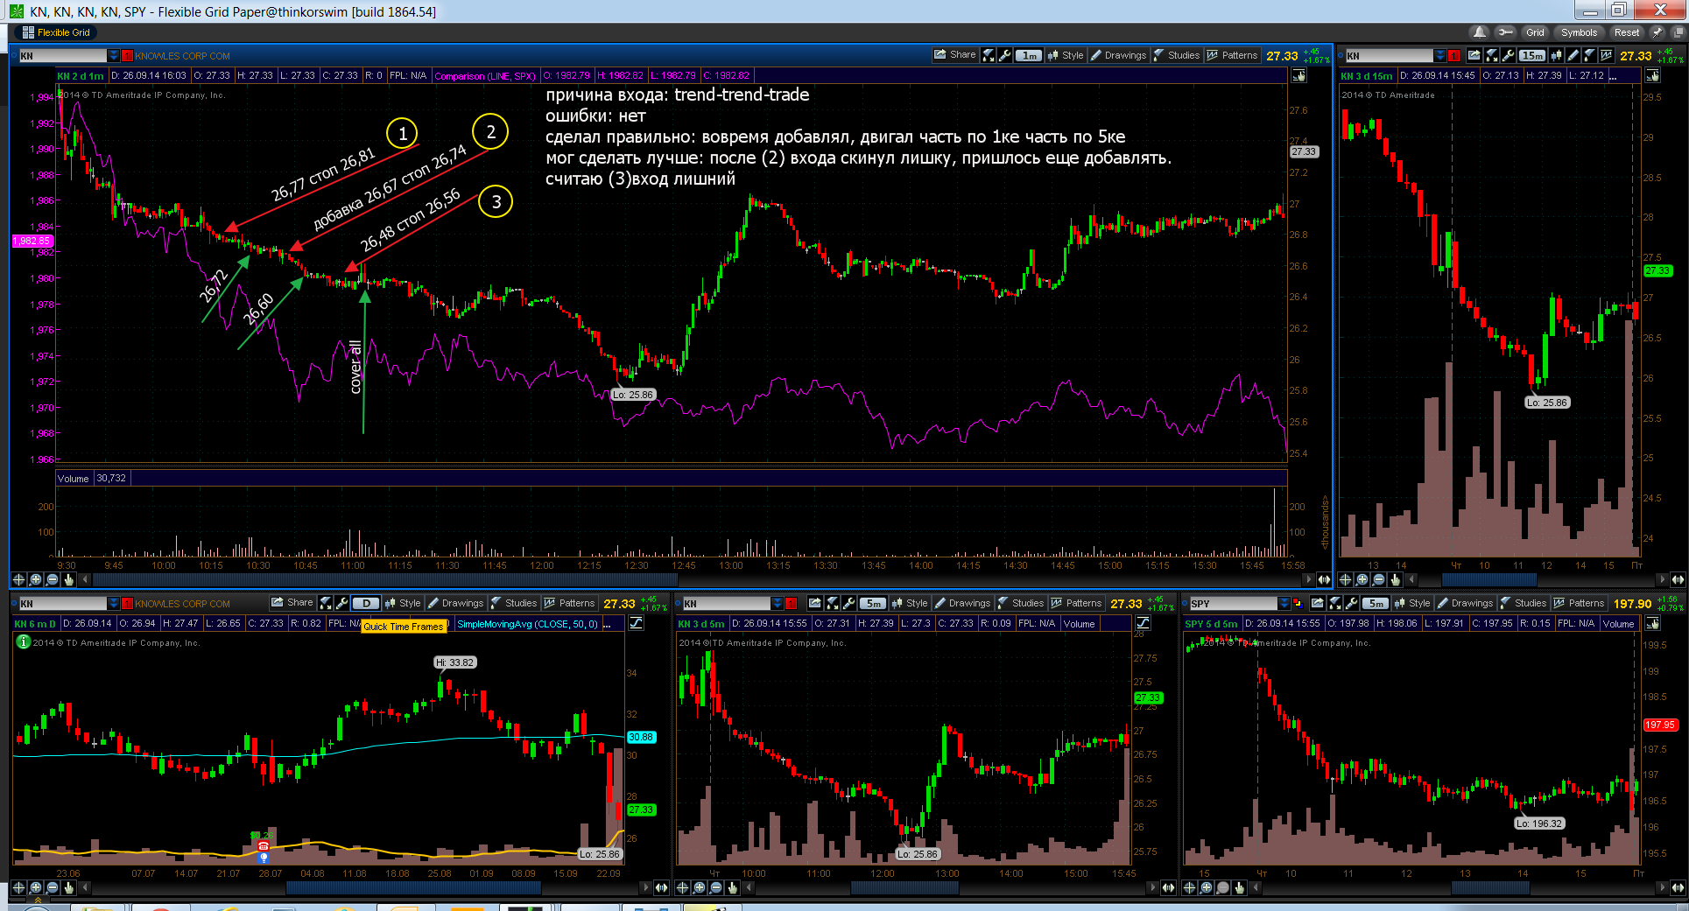Open the Symbols list button
The image size is (1689, 911).
click(x=1579, y=32)
